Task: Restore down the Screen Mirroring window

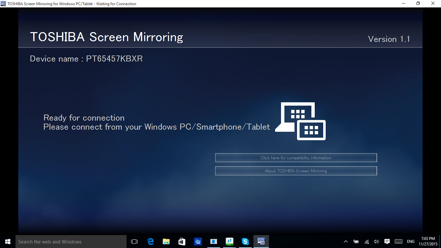Action: coord(418,4)
